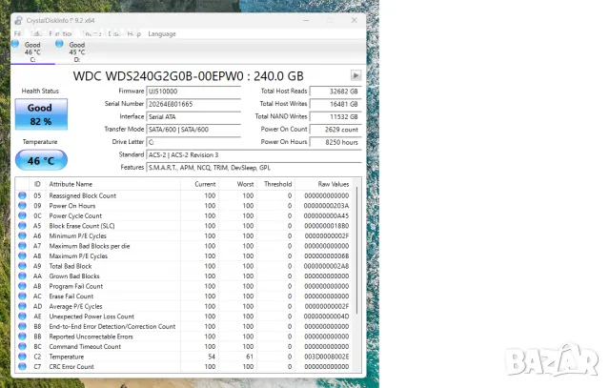Image resolution: width=610 pixels, height=388 pixels.
Task: Click the Total NAND Writes value 11532 GB
Action: click(x=335, y=116)
